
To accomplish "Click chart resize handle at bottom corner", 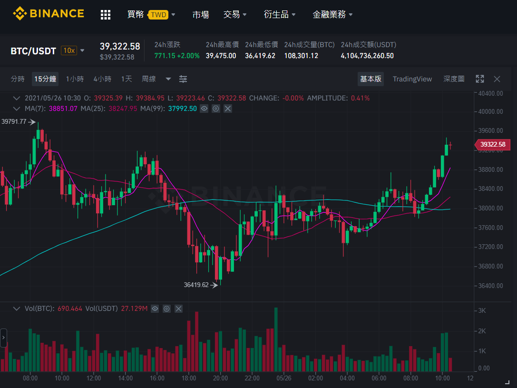I will coord(507,382).
